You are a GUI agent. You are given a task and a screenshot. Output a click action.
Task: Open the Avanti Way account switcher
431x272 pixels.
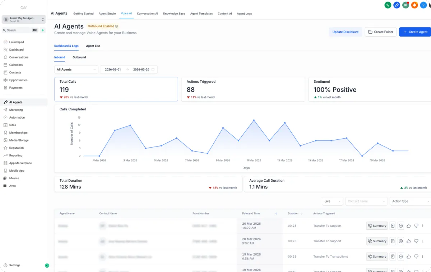(24, 19)
